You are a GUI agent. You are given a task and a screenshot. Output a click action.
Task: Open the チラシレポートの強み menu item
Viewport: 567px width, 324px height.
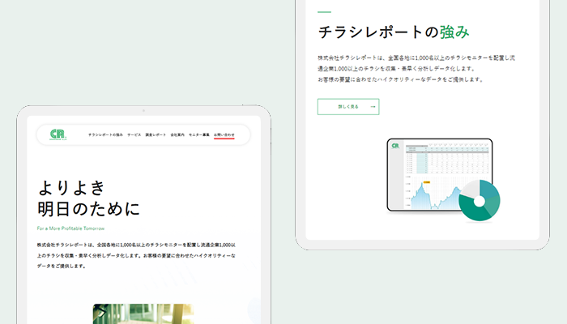(x=105, y=135)
